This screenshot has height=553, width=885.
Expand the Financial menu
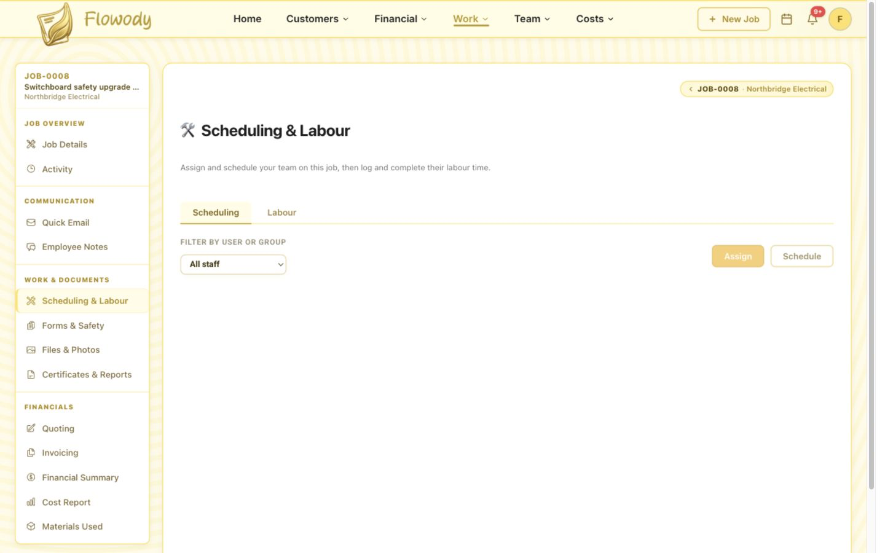pos(400,19)
